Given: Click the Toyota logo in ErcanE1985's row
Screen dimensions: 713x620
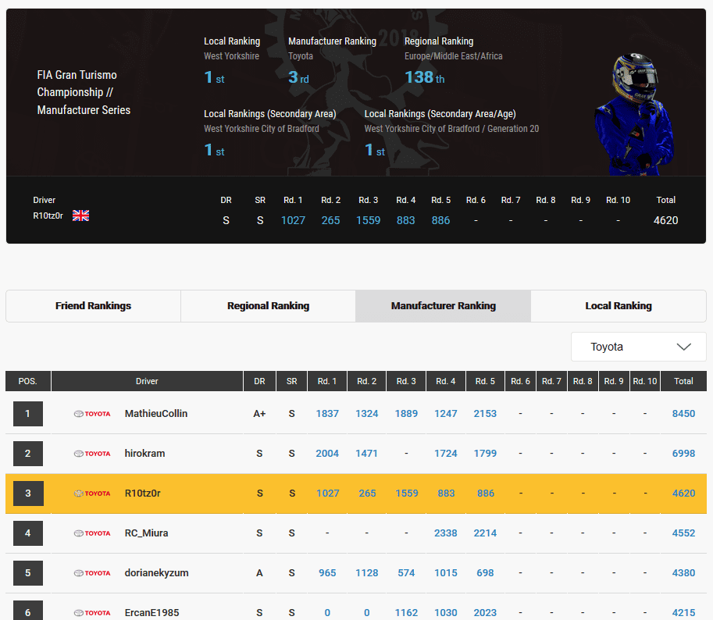Looking at the screenshot, I should (92, 613).
